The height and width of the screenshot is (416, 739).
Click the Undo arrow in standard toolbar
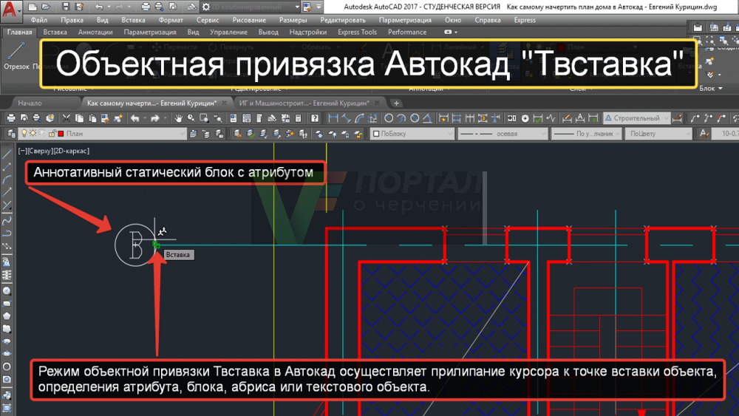[135, 118]
